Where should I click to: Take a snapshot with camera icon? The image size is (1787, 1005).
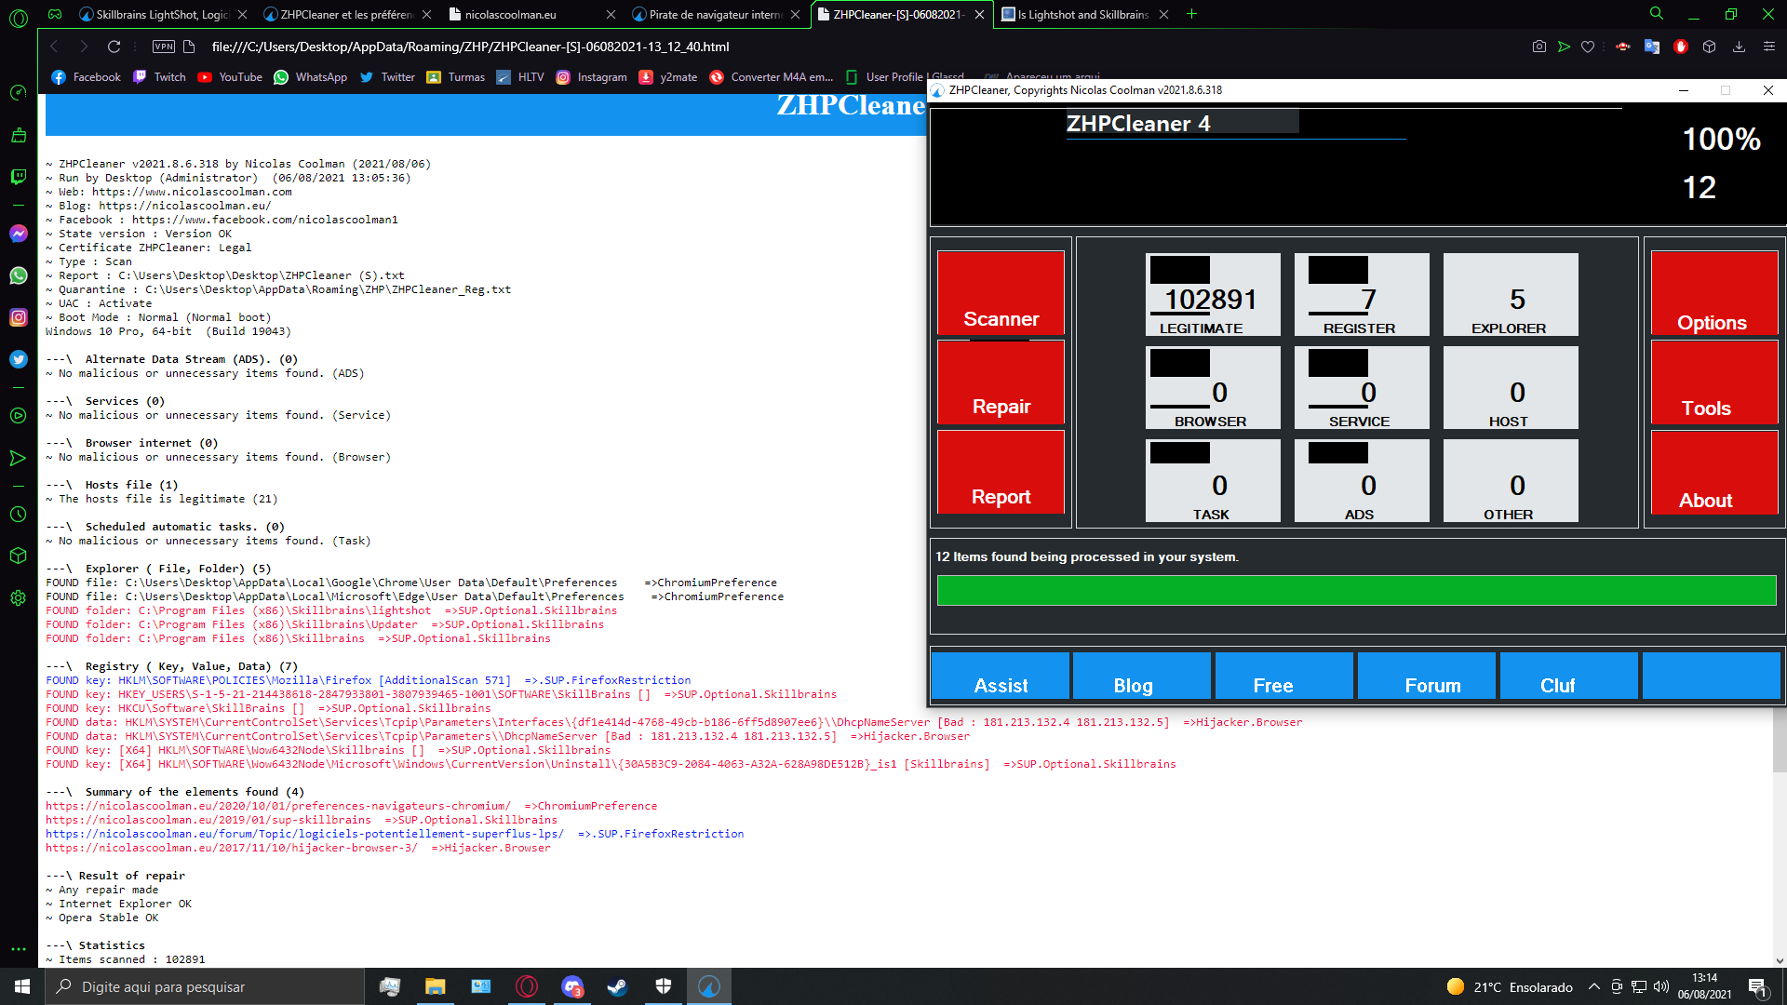[1539, 47]
